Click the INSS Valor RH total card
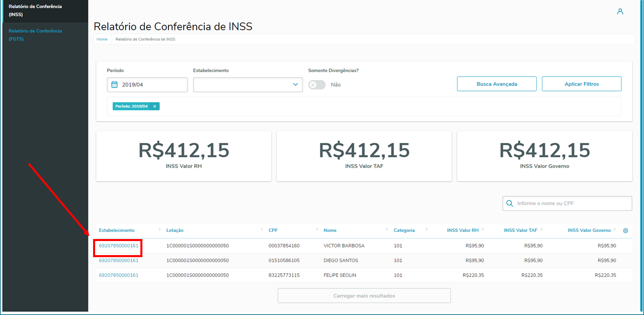This screenshot has height=315, width=644. tap(184, 156)
